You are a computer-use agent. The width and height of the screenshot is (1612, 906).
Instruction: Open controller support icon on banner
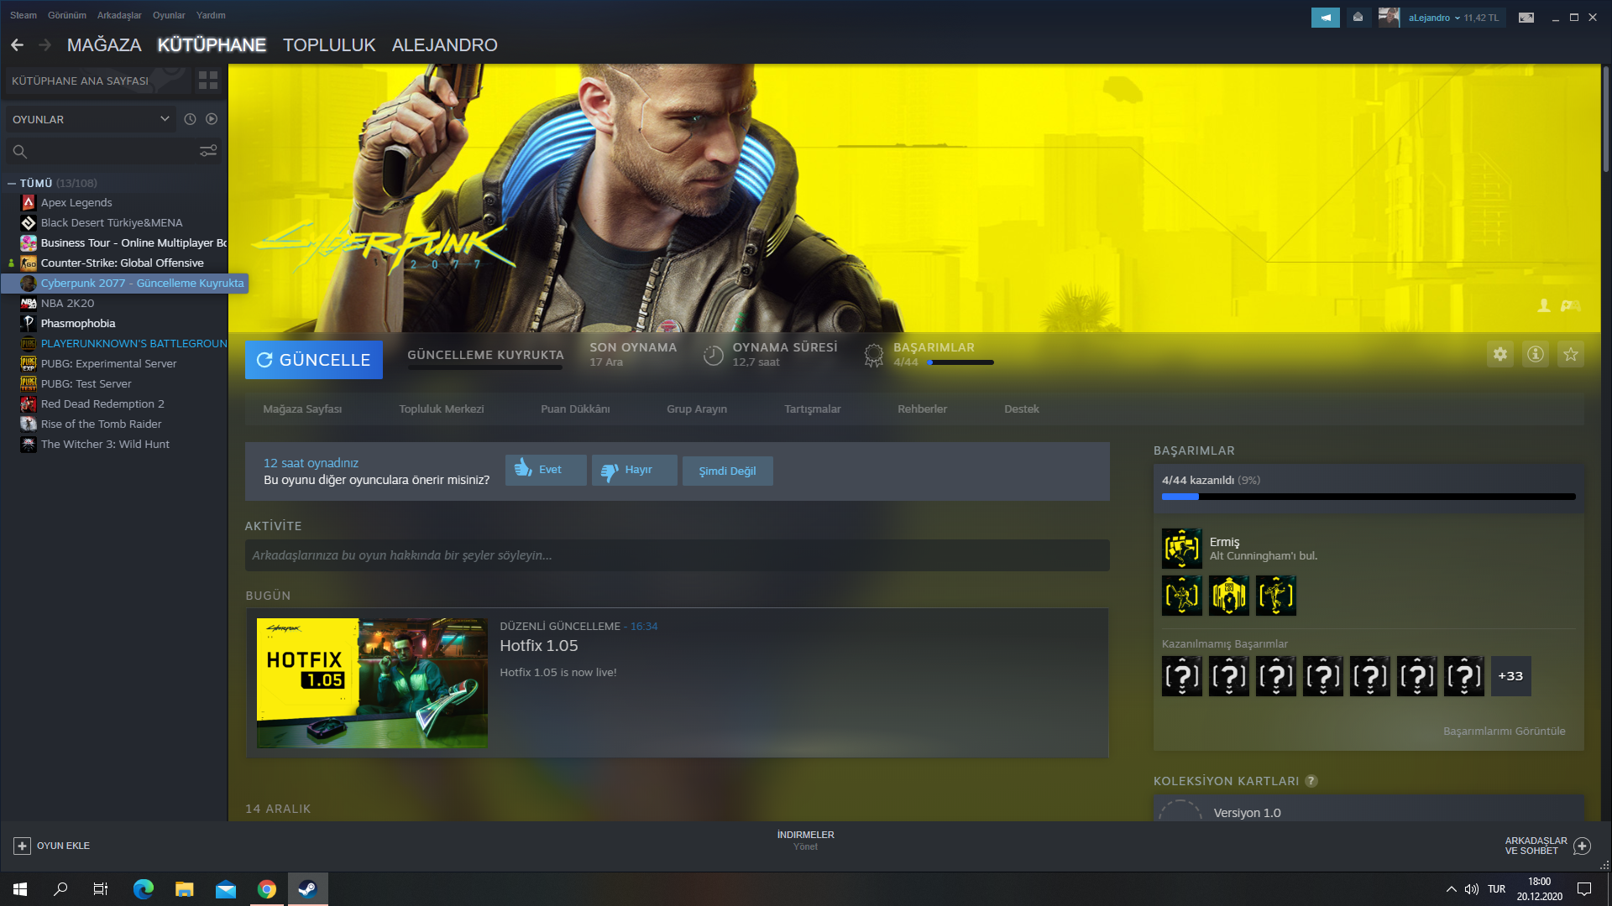point(1571,306)
